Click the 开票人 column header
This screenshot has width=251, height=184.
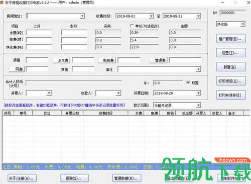tap(202, 113)
